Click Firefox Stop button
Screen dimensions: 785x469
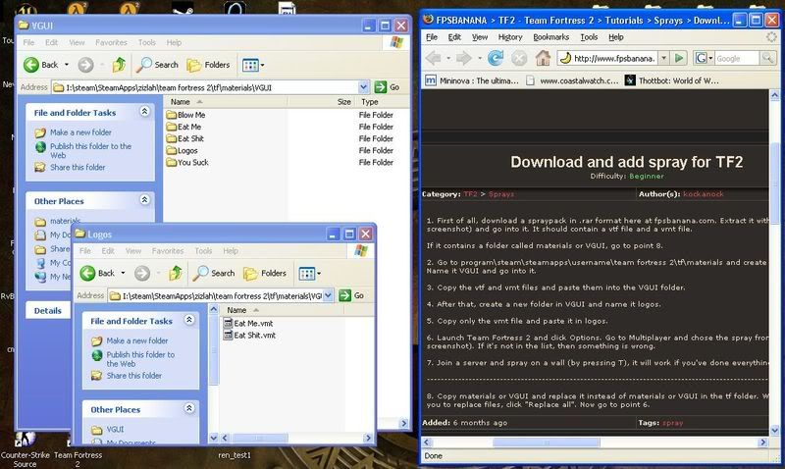519,58
